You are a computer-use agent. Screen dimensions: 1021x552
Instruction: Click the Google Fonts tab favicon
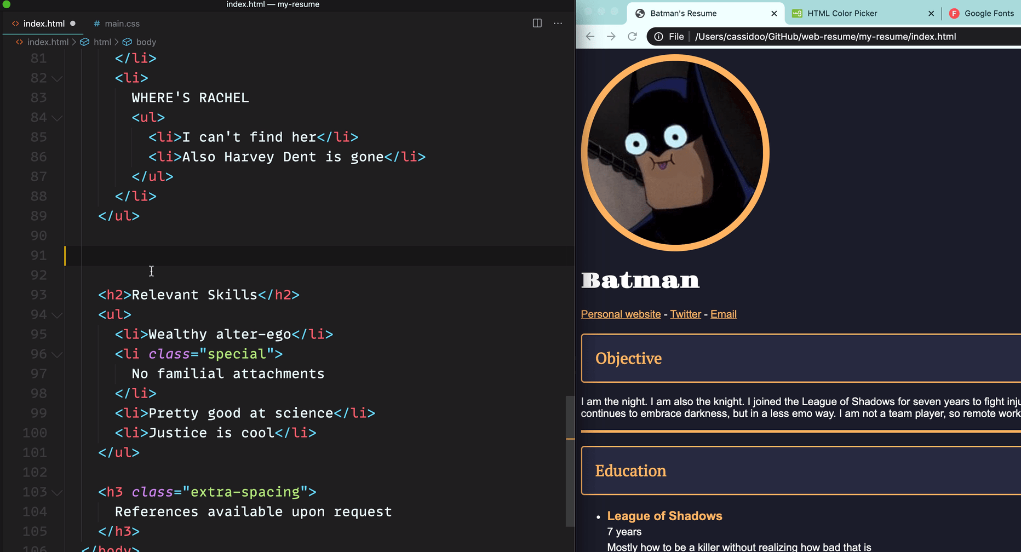click(x=955, y=13)
